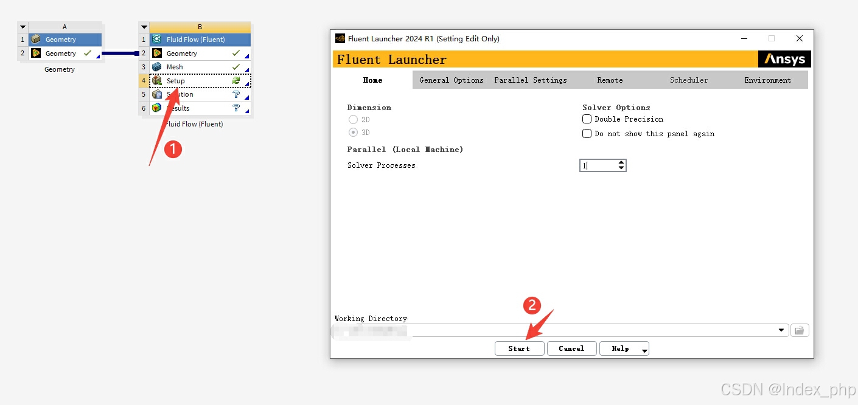Screen dimensions: 858x405
Task: Minimize the Fluent Launcher window
Action: point(745,38)
